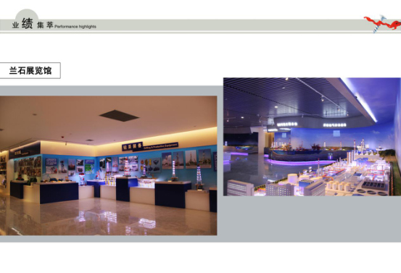The width and height of the screenshot is (401, 273).
Task: Click the glowing blue screen above models
Action: 336,133
